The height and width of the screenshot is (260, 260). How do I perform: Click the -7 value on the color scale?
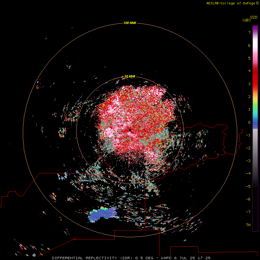point(248,212)
